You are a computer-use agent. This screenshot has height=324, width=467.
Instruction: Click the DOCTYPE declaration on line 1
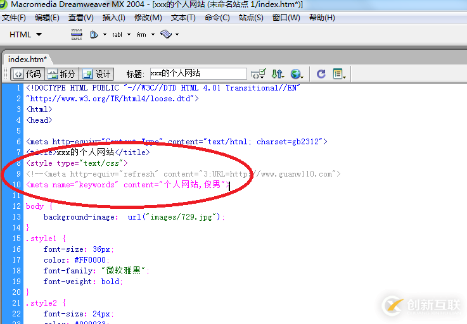(x=163, y=88)
